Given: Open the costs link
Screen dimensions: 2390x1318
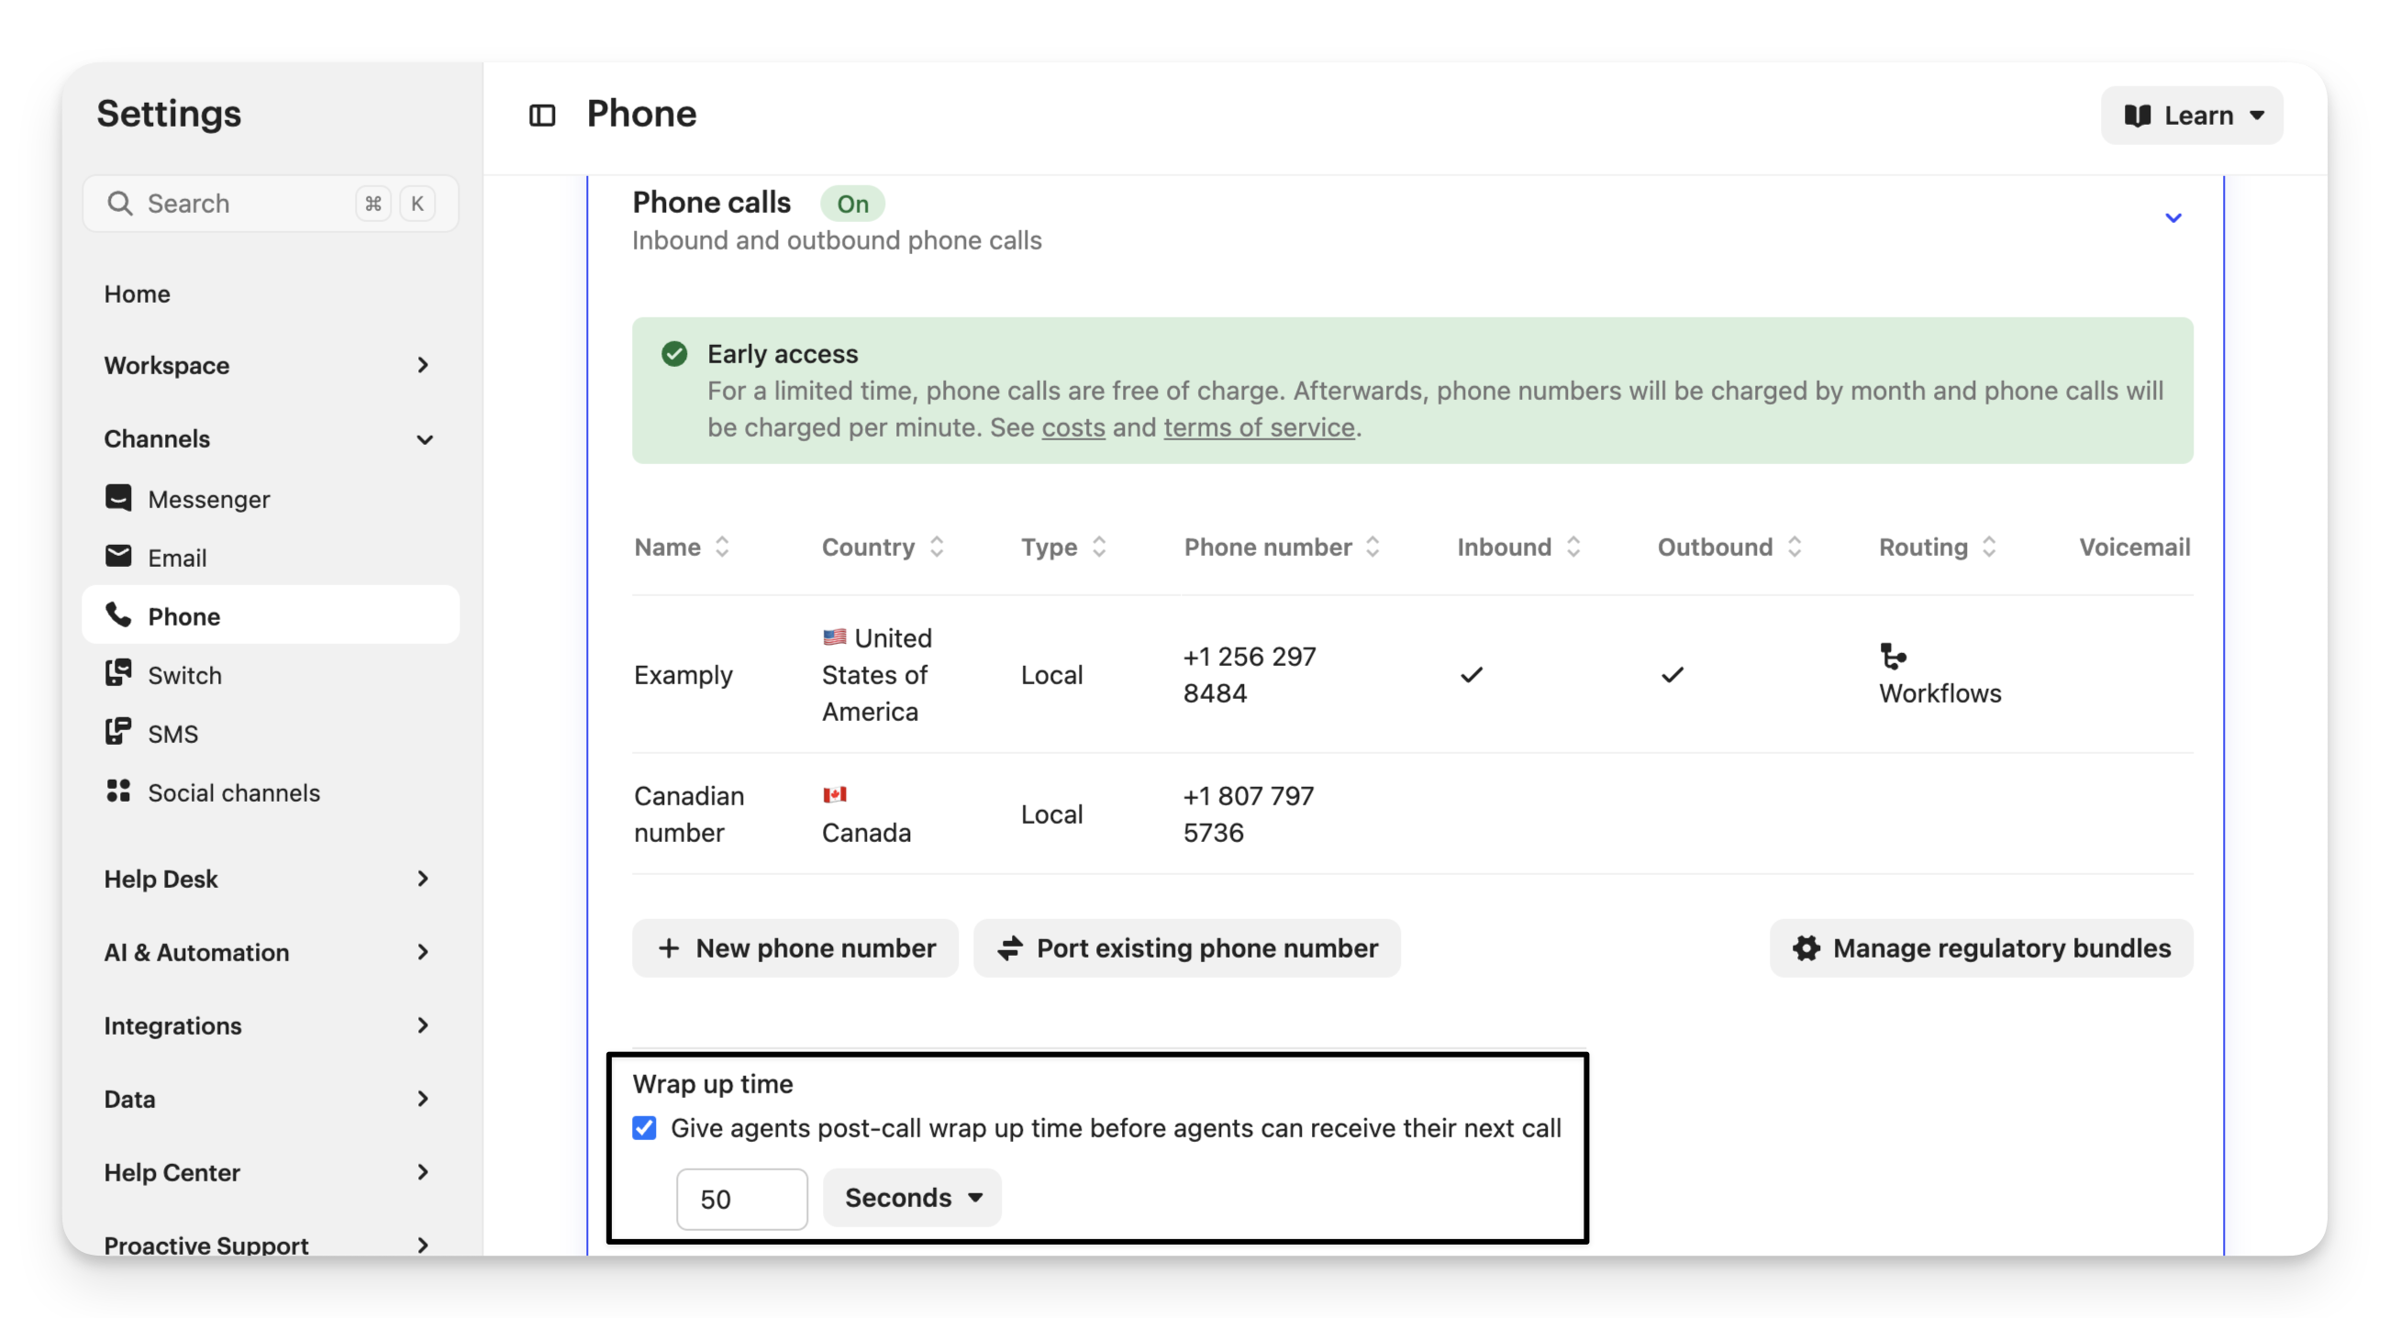Looking at the screenshot, I should pyautogui.click(x=1073, y=427).
